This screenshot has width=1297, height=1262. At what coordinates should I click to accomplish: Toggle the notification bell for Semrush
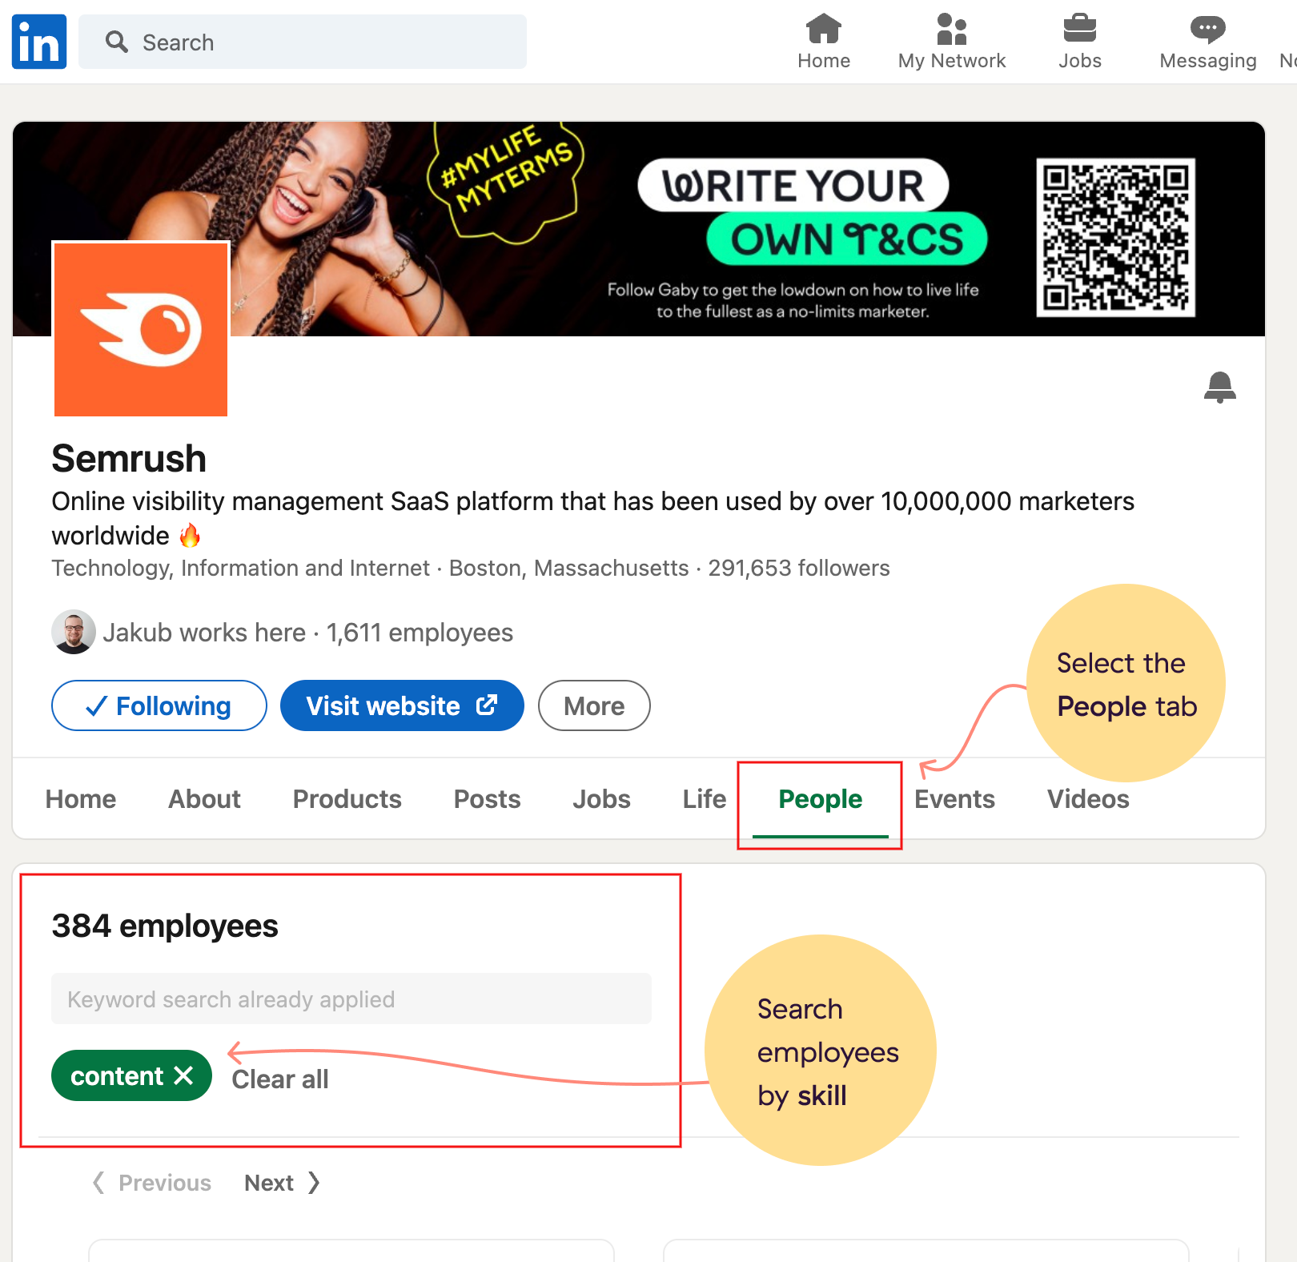coord(1220,388)
